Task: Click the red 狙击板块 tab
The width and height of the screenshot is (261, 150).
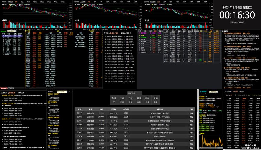Action: [x=4, y=88]
